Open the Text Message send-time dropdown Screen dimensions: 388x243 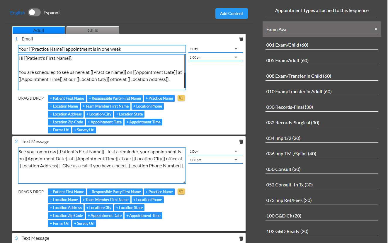click(215, 160)
